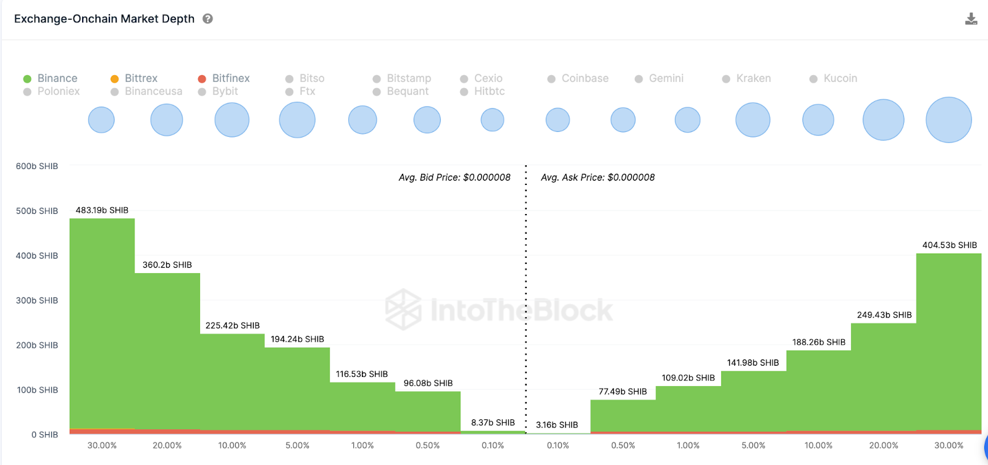Enable Kraken exchange in legend
Image resolution: width=988 pixels, height=465 pixels.
(753, 78)
